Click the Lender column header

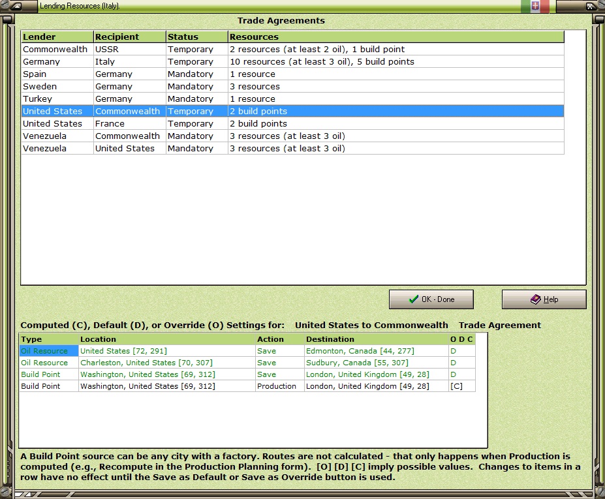57,37
